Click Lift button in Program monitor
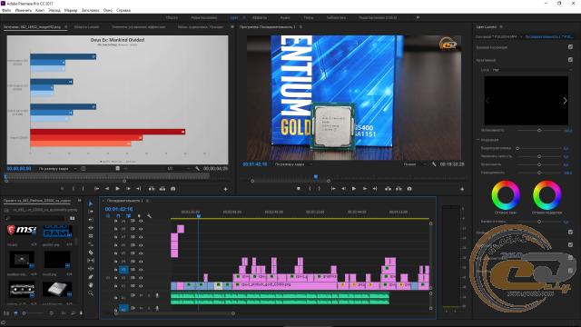This screenshot has width=581, height=327. tap(388, 189)
